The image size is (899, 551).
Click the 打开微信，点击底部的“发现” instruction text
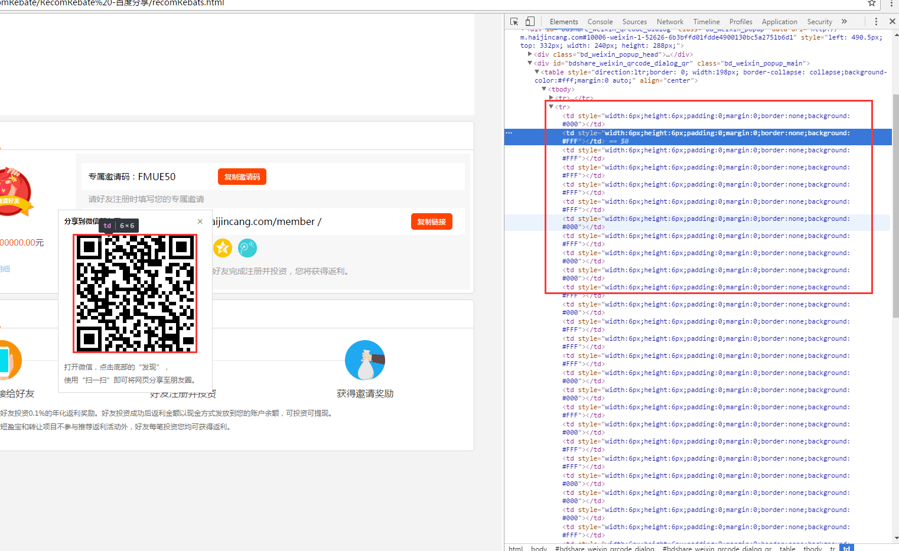[116, 367]
